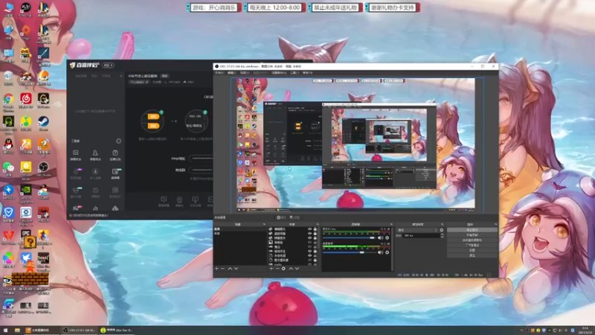Screen dimensions: 595x335
Task: Open the WeChat desktop shortcut
Action: [8, 169]
